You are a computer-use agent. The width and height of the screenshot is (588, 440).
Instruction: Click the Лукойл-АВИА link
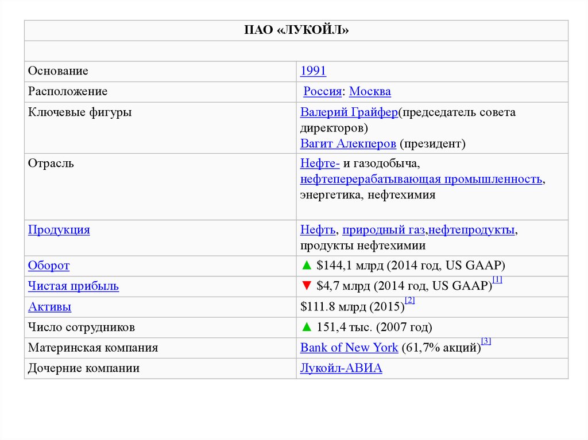[341, 368]
